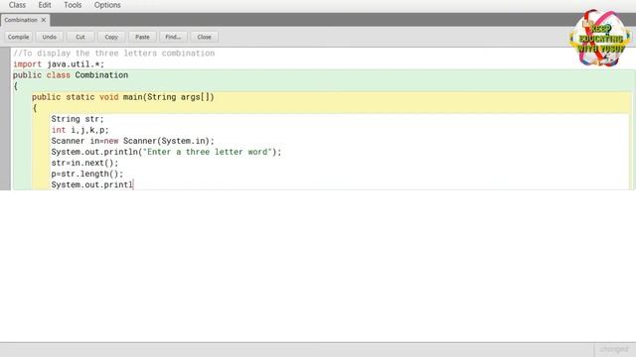
Task: Click the main method opening brace line
Action: (x=35, y=108)
